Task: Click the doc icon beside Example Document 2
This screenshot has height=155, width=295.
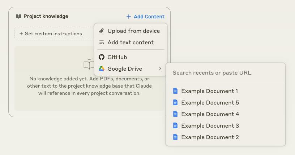Action: [175, 137]
